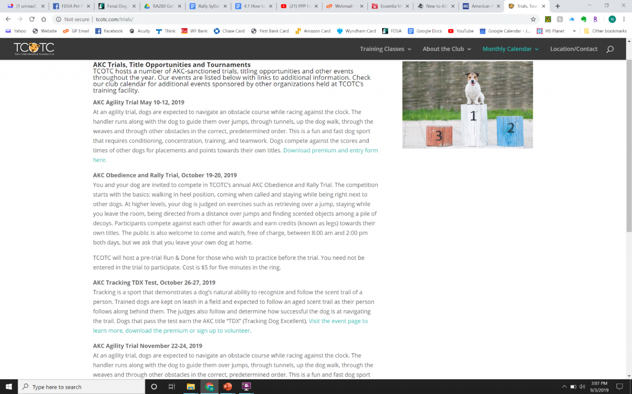This screenshot has height=394, width=632.
Task: Expand the Training Classes menu
Action: 385,49
